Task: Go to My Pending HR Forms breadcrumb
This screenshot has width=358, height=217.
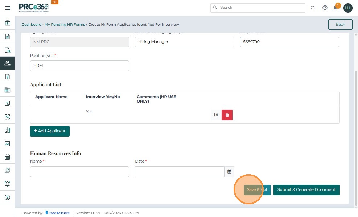Action: pyautogui.click(x=65, y=25)
